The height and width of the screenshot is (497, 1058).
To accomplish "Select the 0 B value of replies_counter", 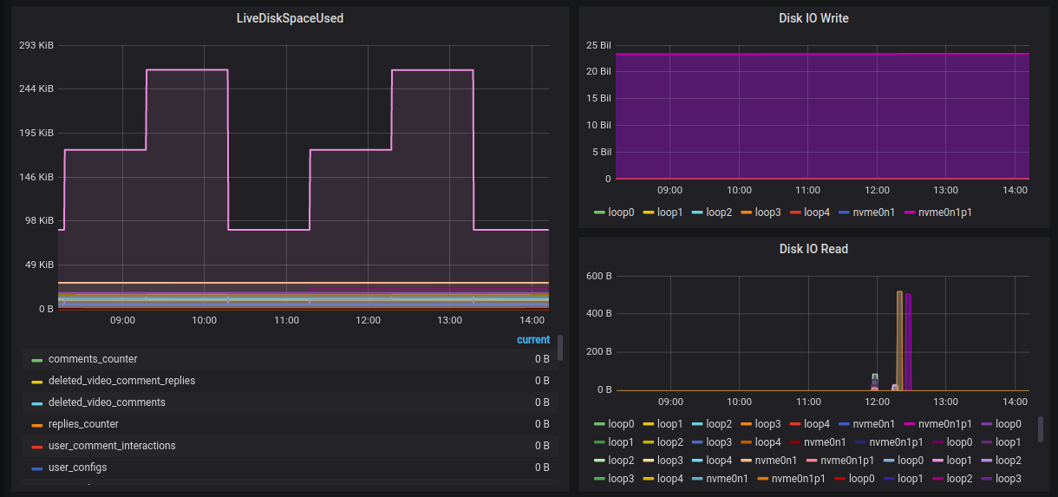I will click(542, 424).
